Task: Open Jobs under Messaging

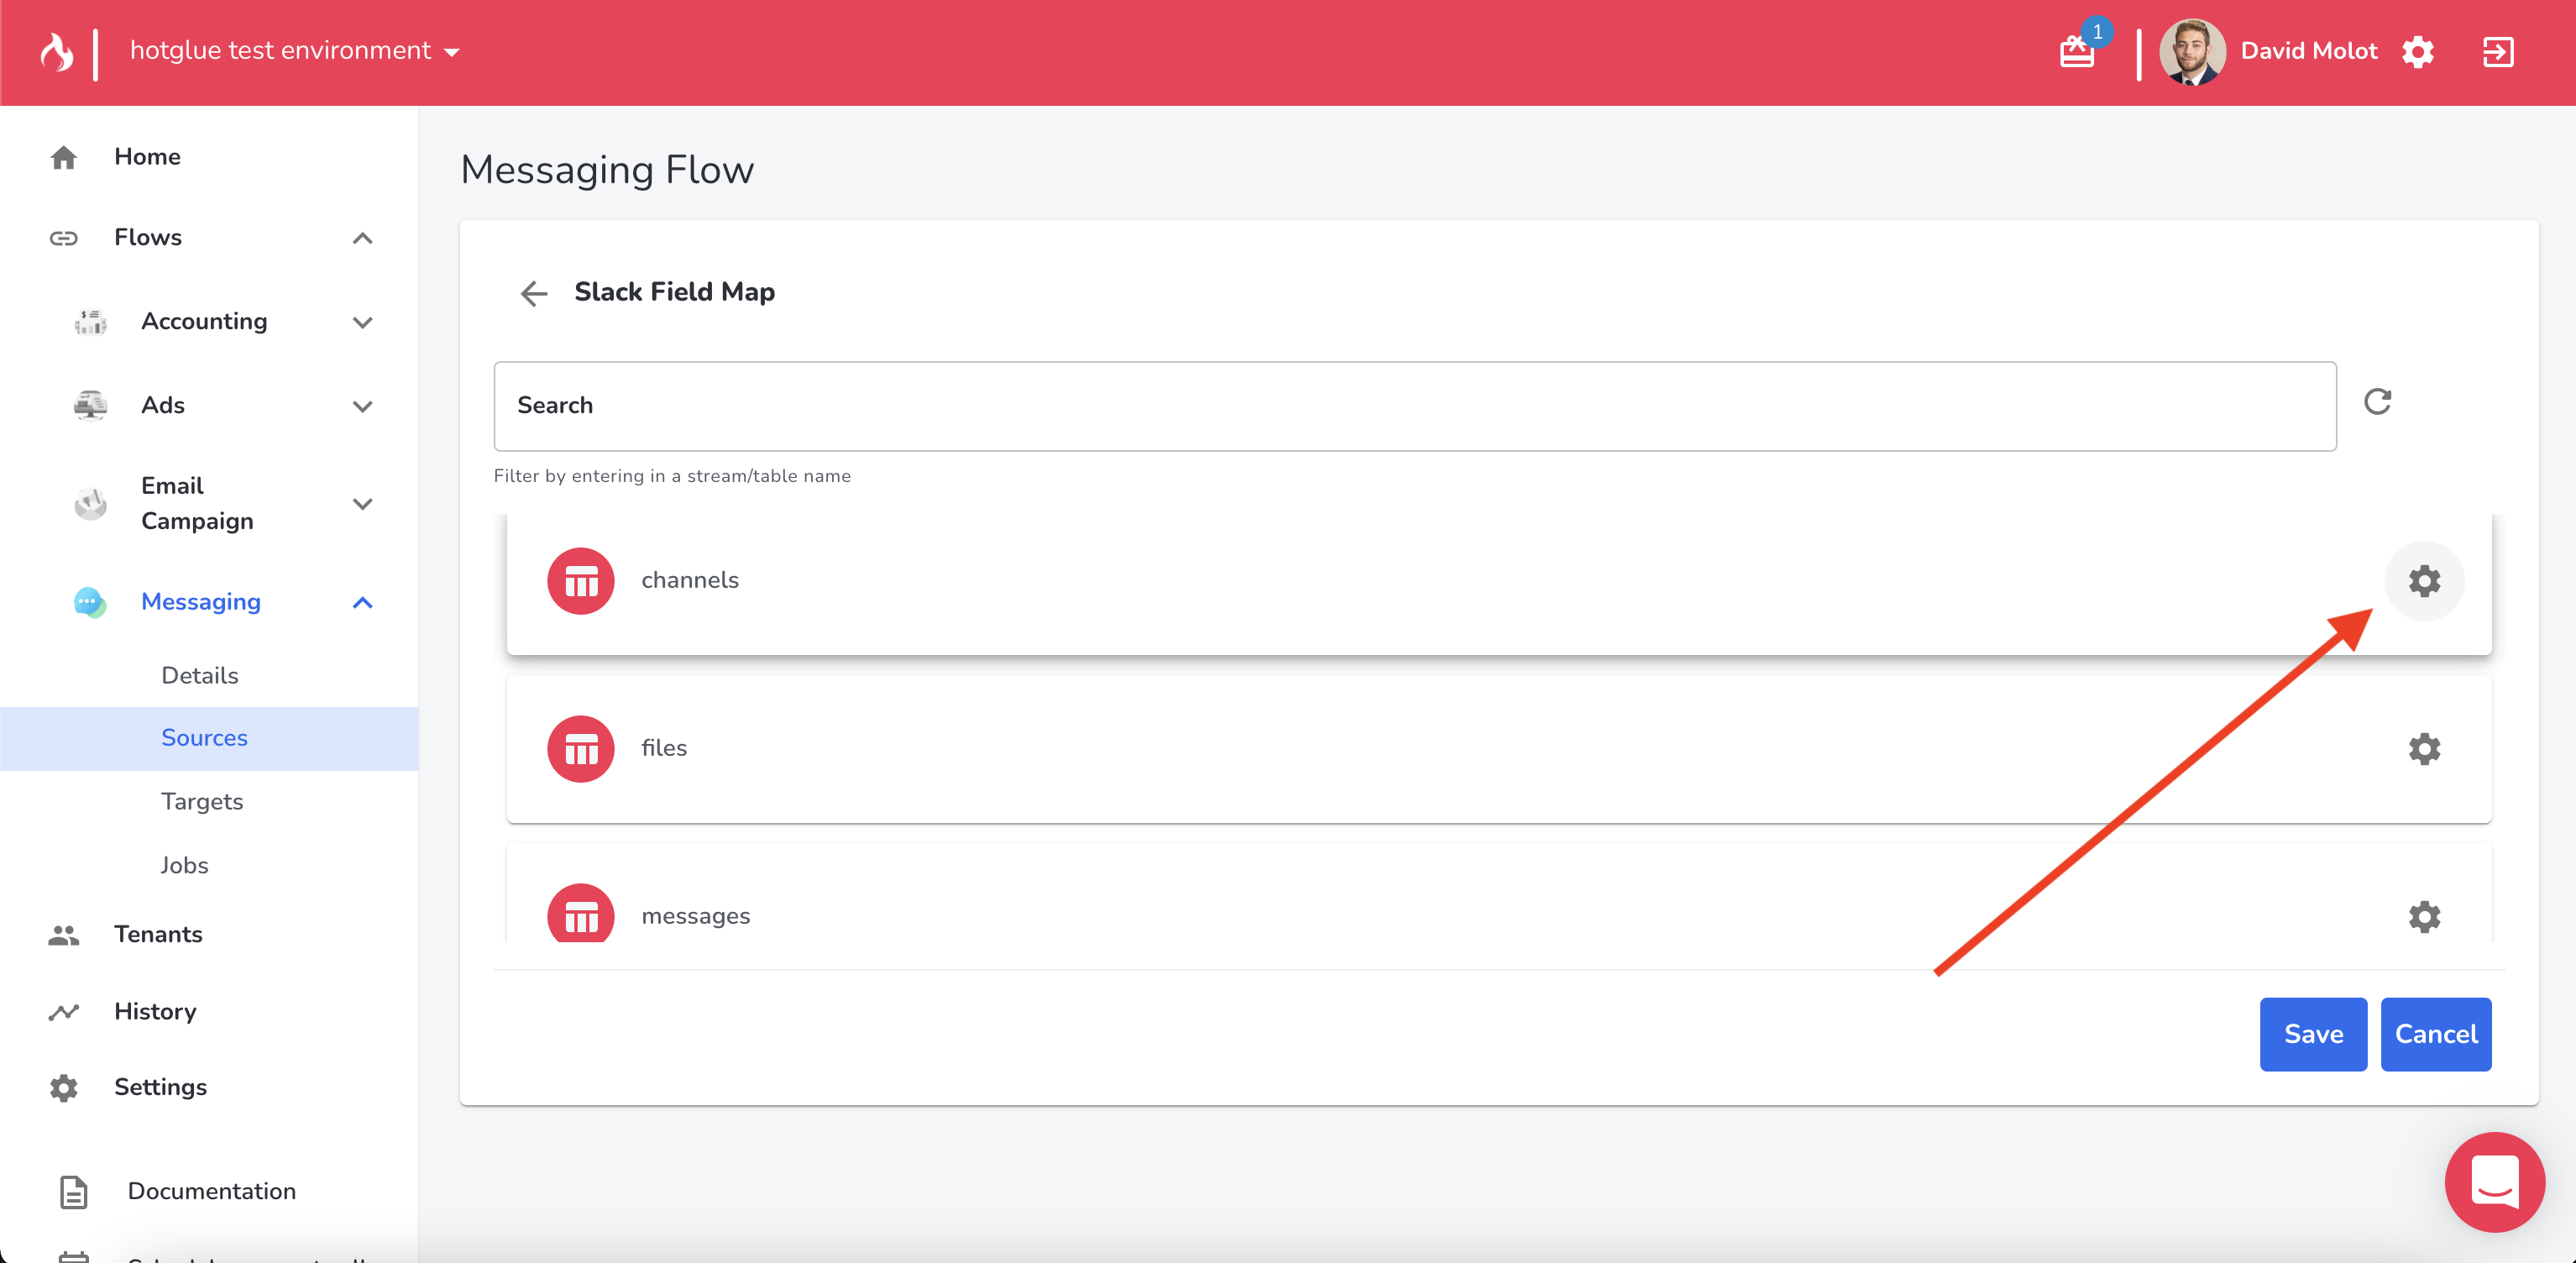Action: (185, 865)
